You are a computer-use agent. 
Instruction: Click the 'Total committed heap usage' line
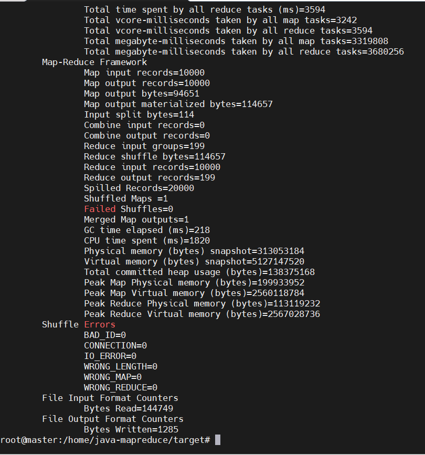point(199,272)
